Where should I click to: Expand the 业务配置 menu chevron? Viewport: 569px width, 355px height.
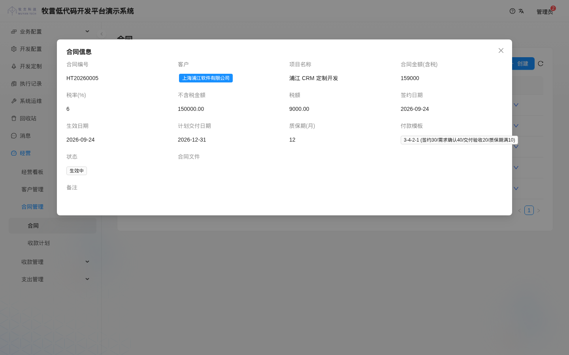point(87,32)
